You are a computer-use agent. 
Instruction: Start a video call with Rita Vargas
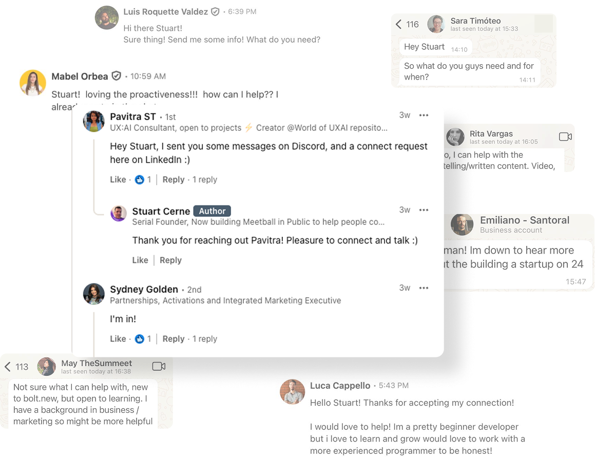pyautogui.click(x=565, y=137)
